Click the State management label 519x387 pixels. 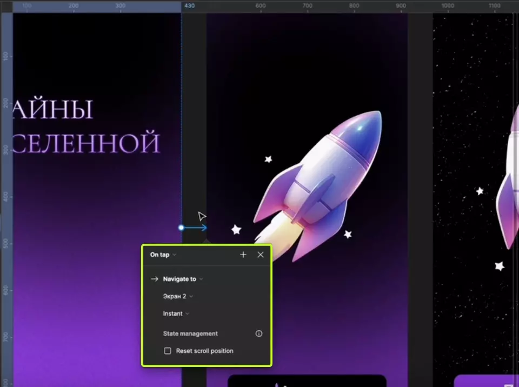tap(190, 333)
